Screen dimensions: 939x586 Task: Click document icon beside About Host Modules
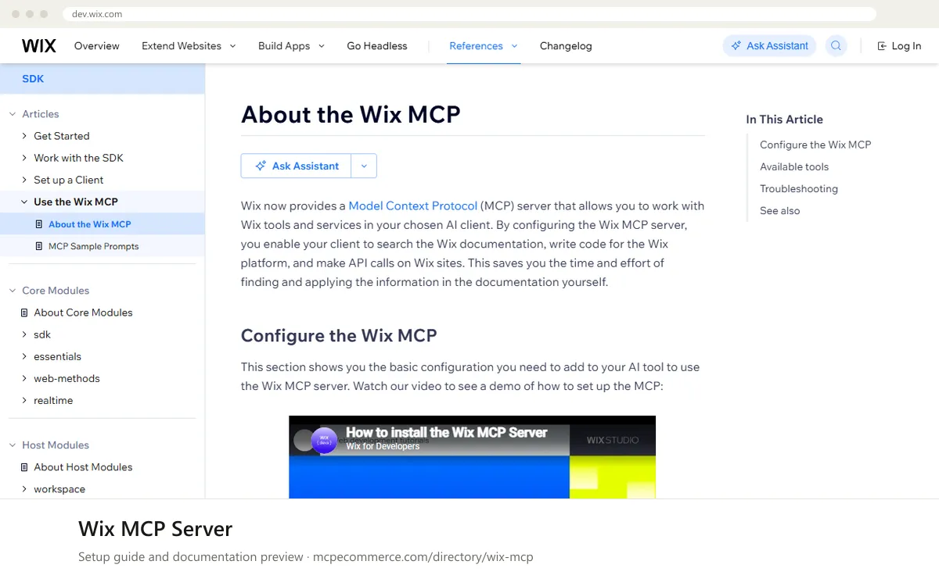tap(24, 467)
